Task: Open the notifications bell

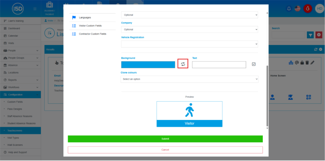Action: point(289,9)
